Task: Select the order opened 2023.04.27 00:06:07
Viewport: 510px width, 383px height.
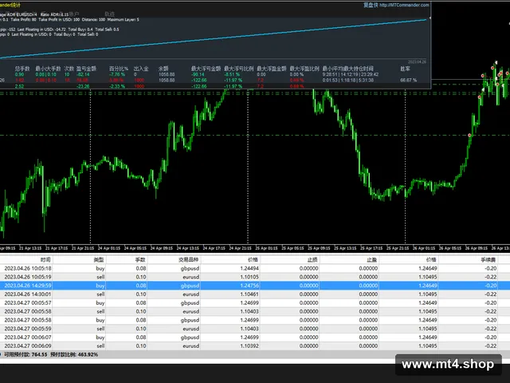Action: click(255, 338)
